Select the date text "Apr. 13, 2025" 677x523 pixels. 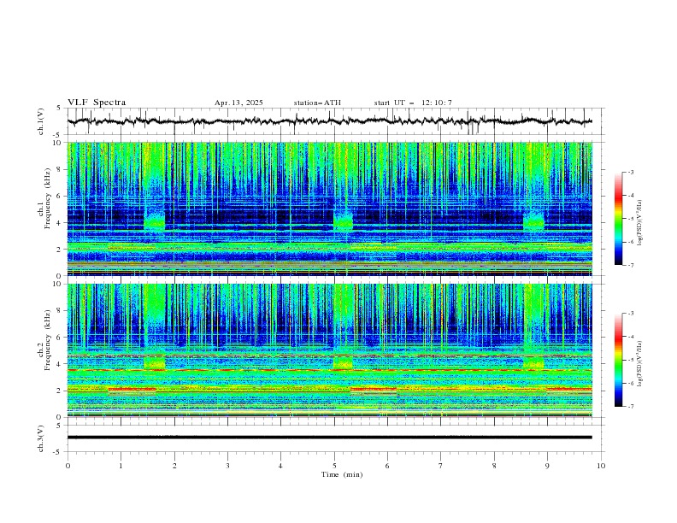pos(238,103)
